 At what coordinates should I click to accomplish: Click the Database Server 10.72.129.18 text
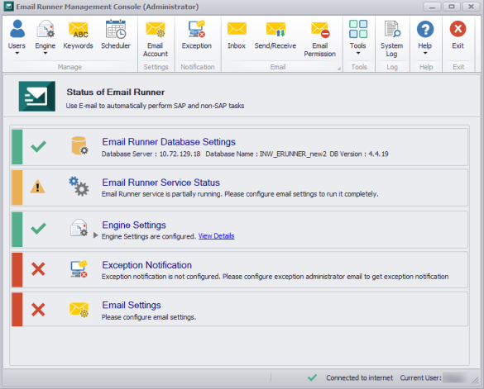151,154
